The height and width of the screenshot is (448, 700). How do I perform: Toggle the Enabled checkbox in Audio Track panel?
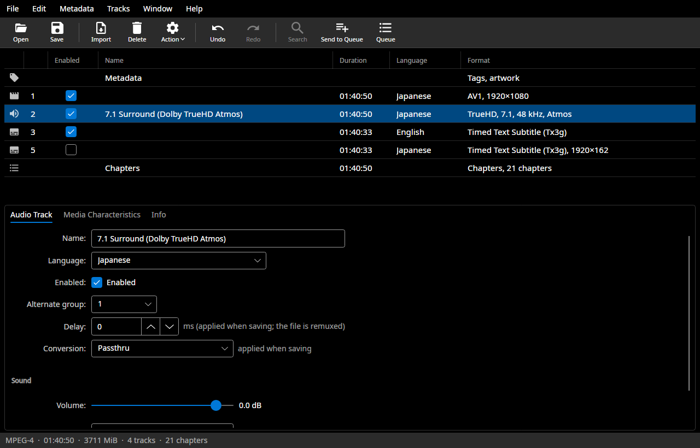[97, 282]
